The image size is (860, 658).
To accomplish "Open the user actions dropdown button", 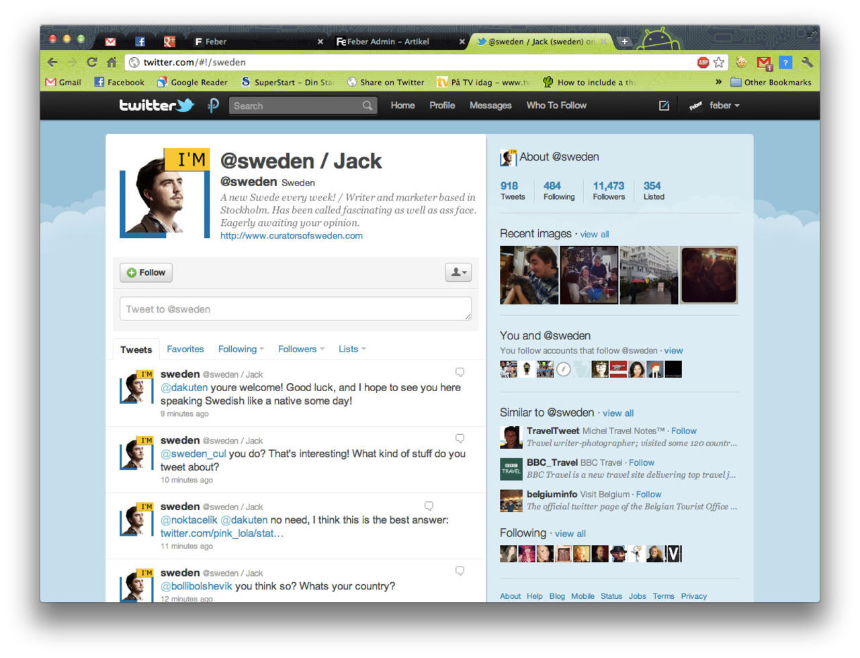I will click(x=458, y=272).
